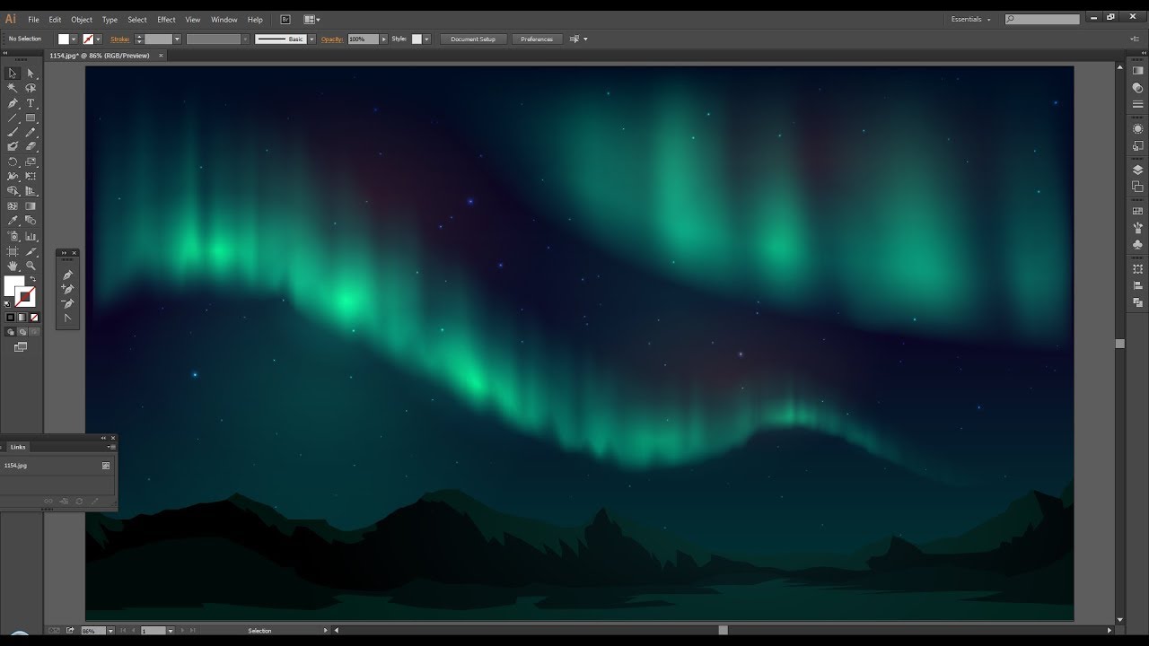Select the Line Segment tool

pos(13,118)
